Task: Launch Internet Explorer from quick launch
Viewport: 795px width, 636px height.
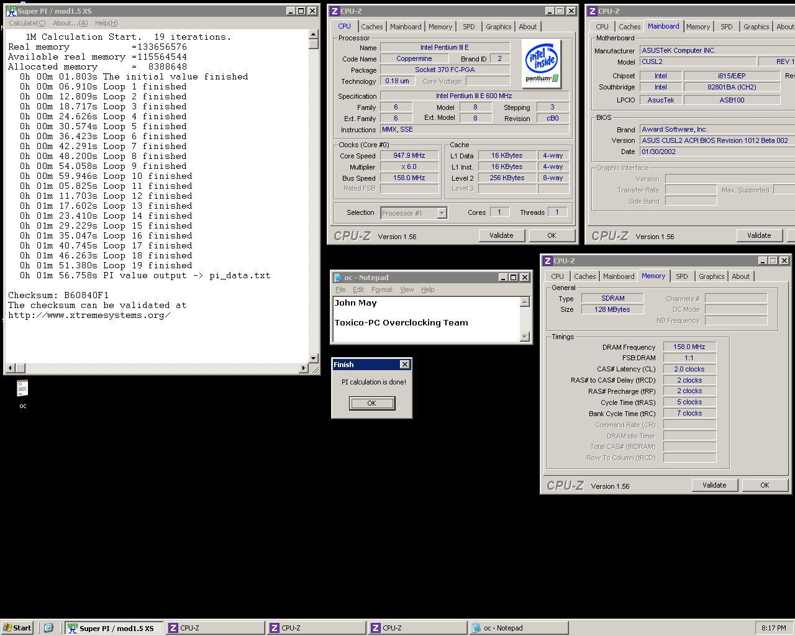Action: tap(48, 628)
